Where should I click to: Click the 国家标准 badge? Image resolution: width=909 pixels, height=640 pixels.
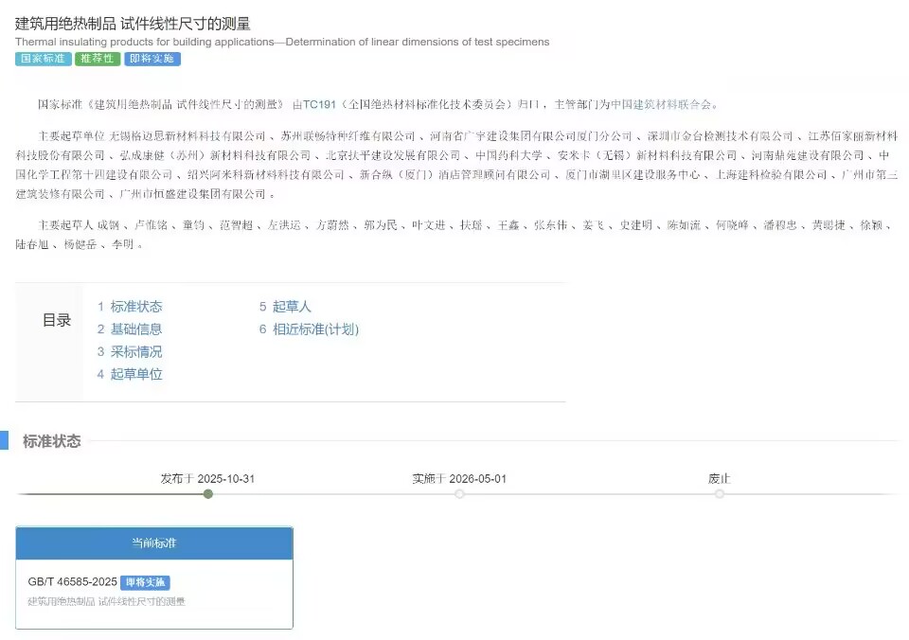coord(41,59)
